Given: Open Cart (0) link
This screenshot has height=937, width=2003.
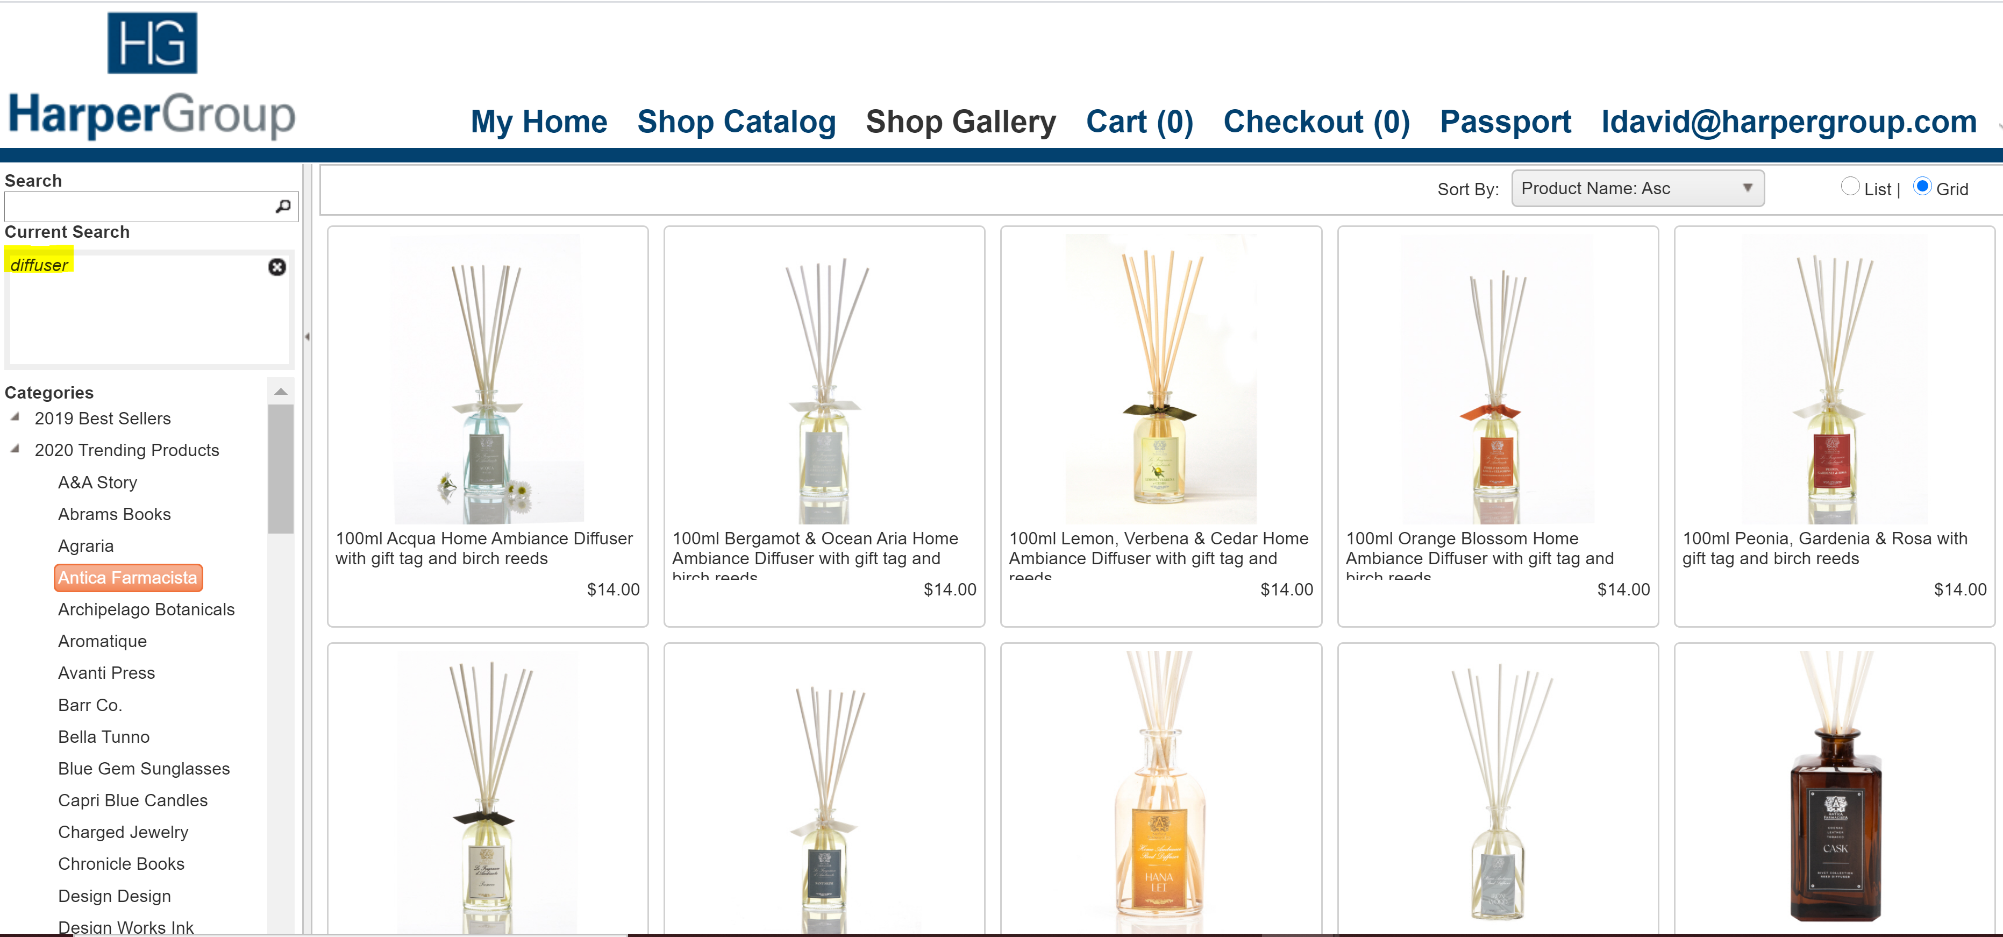Looking at the screenshot, I should pyautogui.click(x=1139, y=122).
